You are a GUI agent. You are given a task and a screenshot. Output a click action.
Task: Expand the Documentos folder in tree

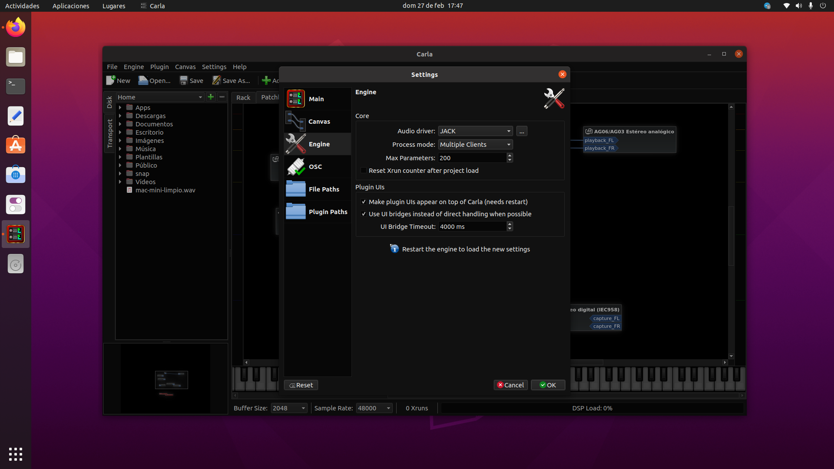[120, 124]
